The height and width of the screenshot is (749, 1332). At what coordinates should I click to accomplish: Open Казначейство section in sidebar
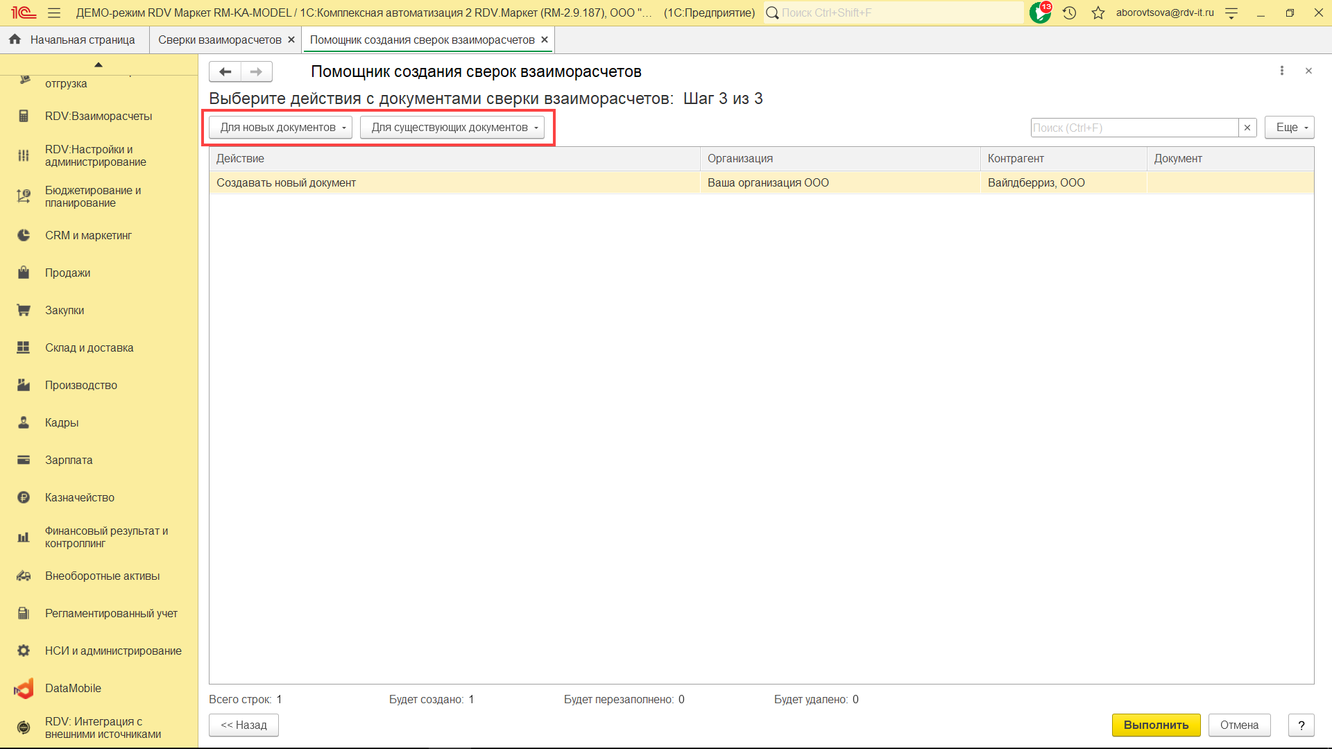coord(79,497)
